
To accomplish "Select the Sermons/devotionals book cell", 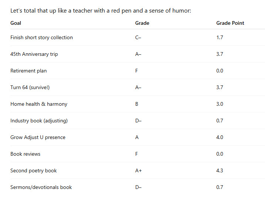I will click(41, 187).
